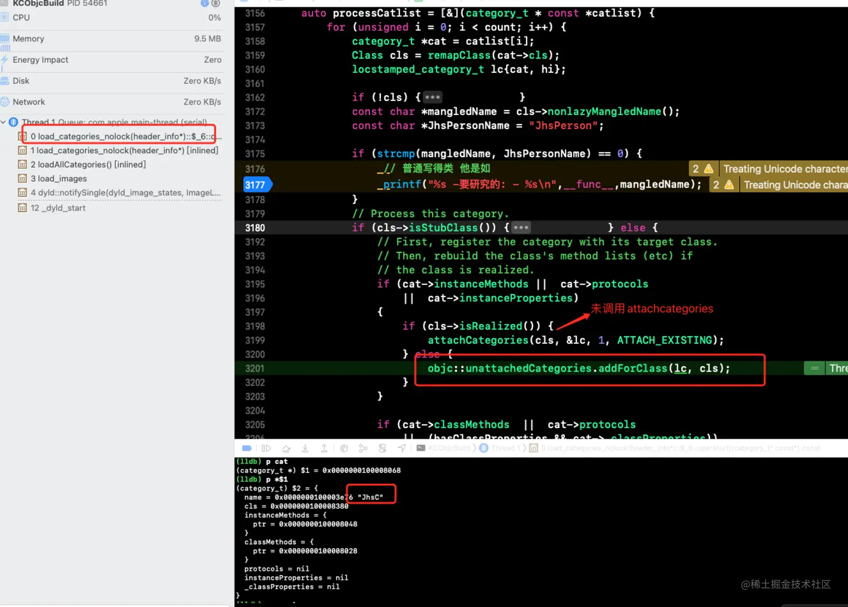Click the 'p cat' lldb command line

coord(262,461)
